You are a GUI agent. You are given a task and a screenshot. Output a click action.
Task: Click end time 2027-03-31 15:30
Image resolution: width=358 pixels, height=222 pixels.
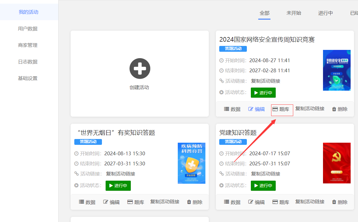point(125,164)
